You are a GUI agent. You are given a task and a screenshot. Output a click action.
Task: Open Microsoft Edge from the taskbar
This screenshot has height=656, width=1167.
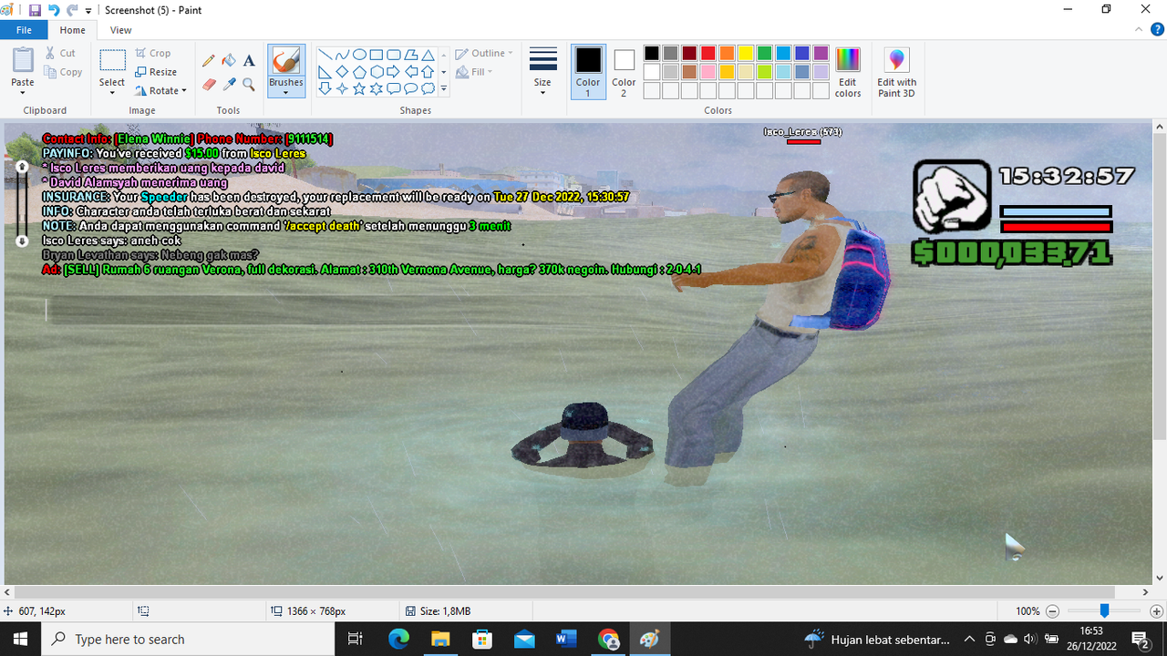(398, 639)
